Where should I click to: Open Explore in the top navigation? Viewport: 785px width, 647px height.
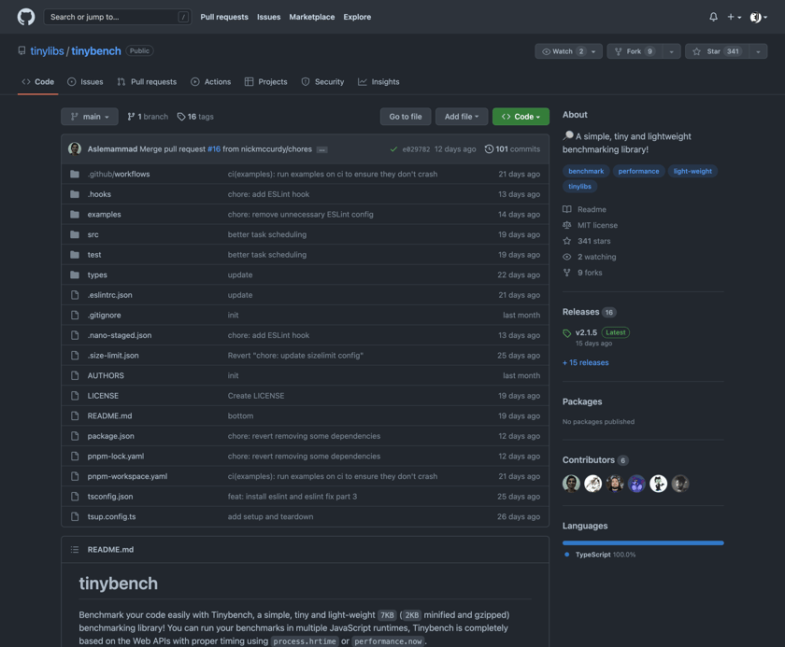coord(357,17)
